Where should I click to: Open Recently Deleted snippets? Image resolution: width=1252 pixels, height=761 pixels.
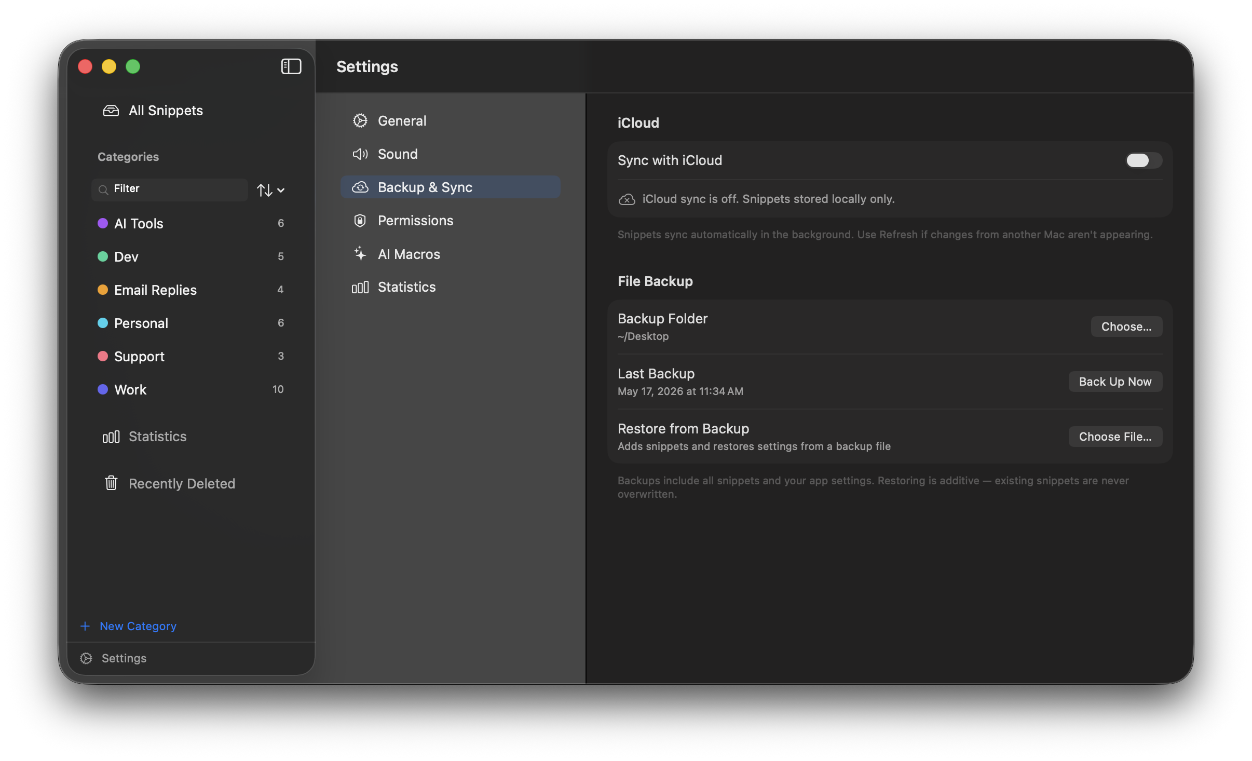pos(190,483)
